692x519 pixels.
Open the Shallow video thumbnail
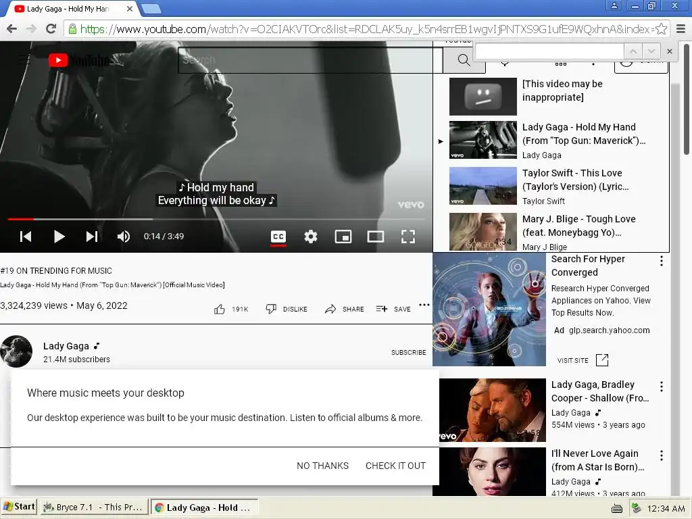(493, 410)
